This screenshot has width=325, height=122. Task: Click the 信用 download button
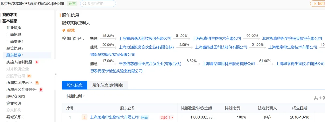click(x=318, y=3)
